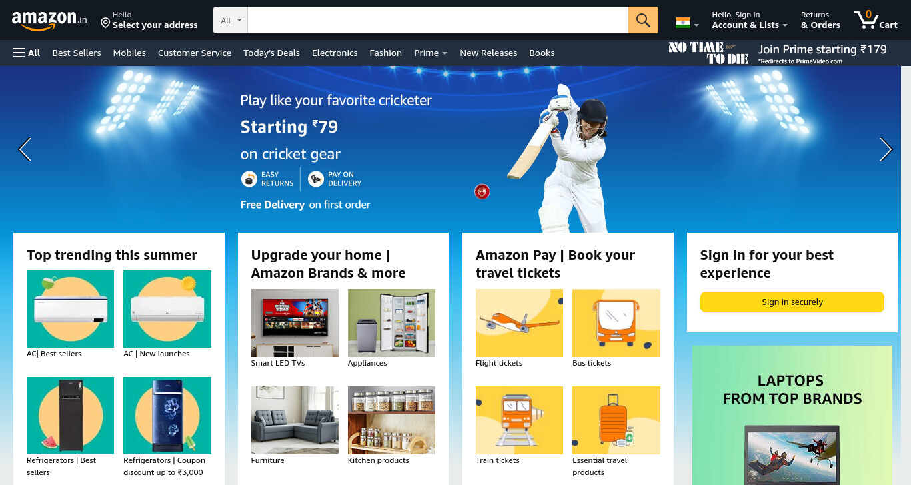The image size is (911, 485).
Task: Expand the All search category dropdown
Action: point(231,20)
